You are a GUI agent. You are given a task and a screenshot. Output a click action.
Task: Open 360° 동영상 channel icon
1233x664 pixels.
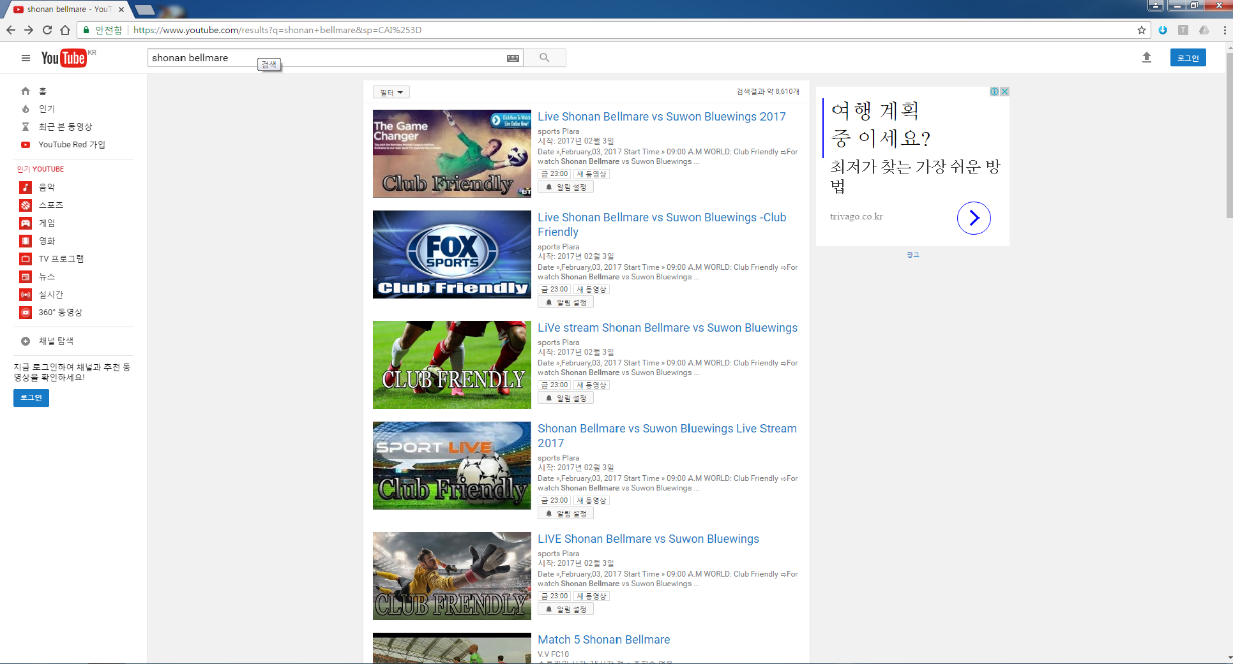click(x=26, y=312)
